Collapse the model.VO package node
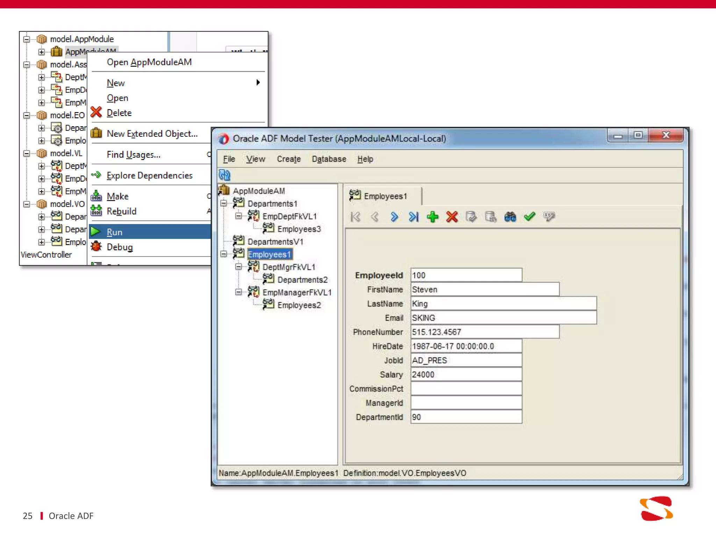 [x=26, y=204]
